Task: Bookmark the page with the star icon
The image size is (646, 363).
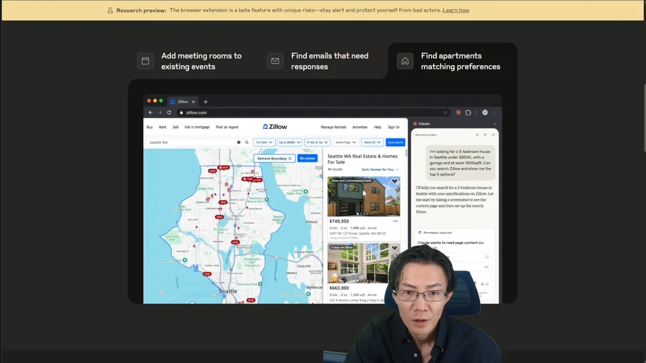Action: (x=445, y=112)
